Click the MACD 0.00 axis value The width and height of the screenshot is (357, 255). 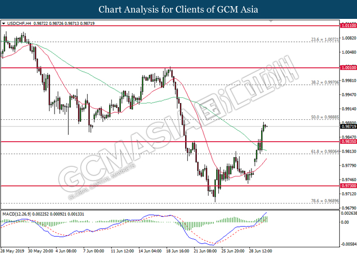click(345, 222)
